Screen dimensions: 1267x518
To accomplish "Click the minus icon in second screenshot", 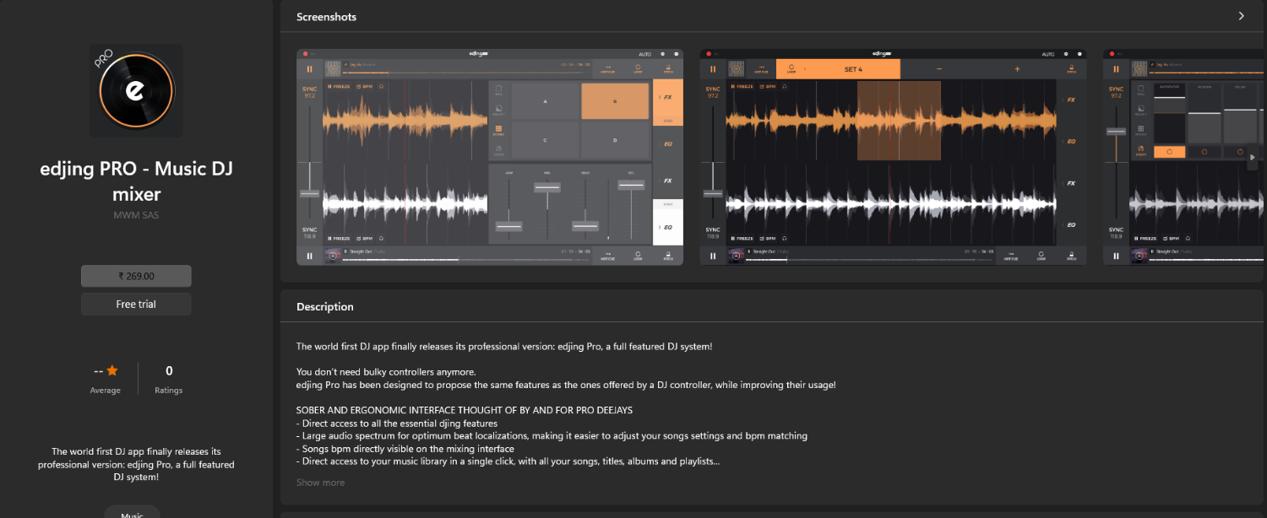I will pos(938,69).
